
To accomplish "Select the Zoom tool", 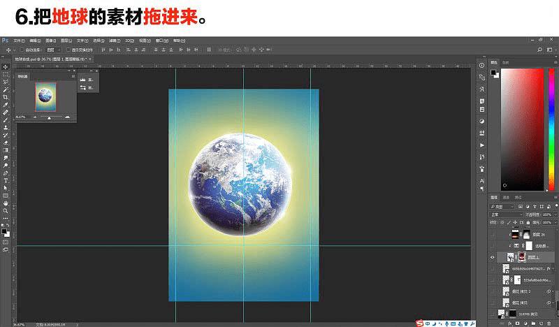I will 6,211.
